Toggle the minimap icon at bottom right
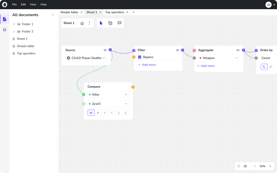 pyautogui.click(x=245, y=166)
